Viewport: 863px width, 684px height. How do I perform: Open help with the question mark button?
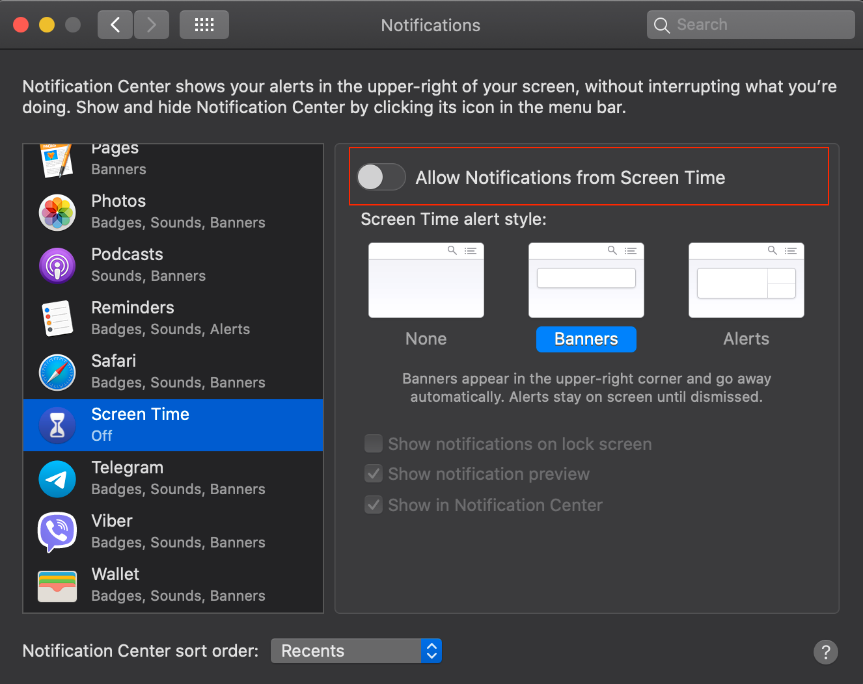pos(825,651)
